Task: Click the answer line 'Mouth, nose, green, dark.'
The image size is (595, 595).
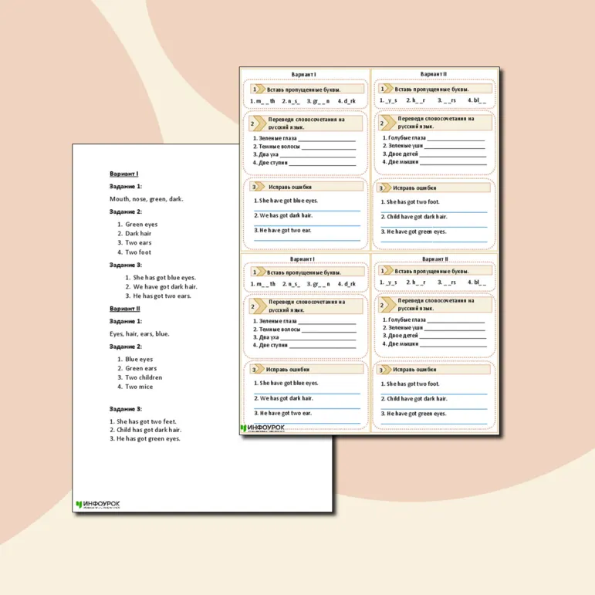Action: 146,199
